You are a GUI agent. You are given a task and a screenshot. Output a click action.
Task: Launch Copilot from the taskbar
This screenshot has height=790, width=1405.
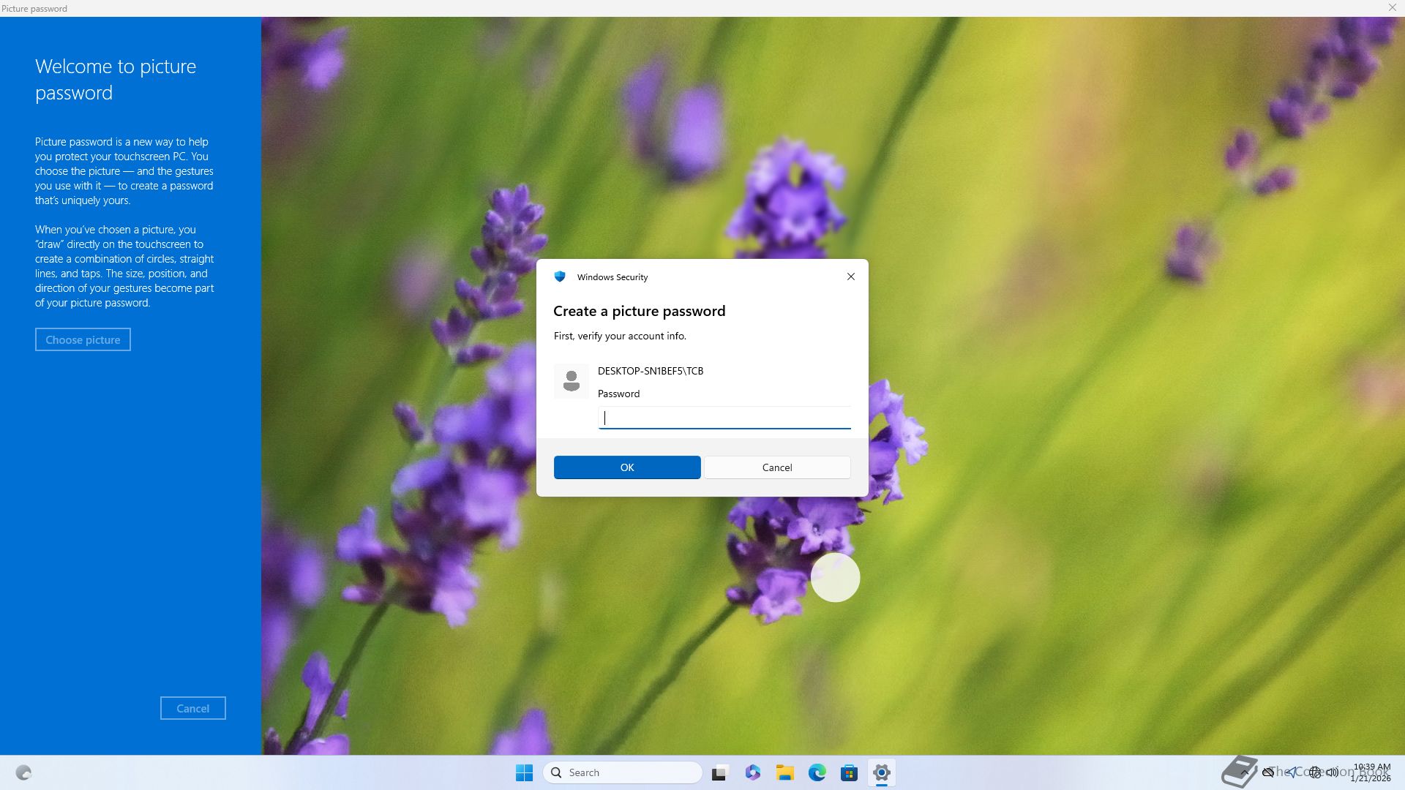point(753,772)
